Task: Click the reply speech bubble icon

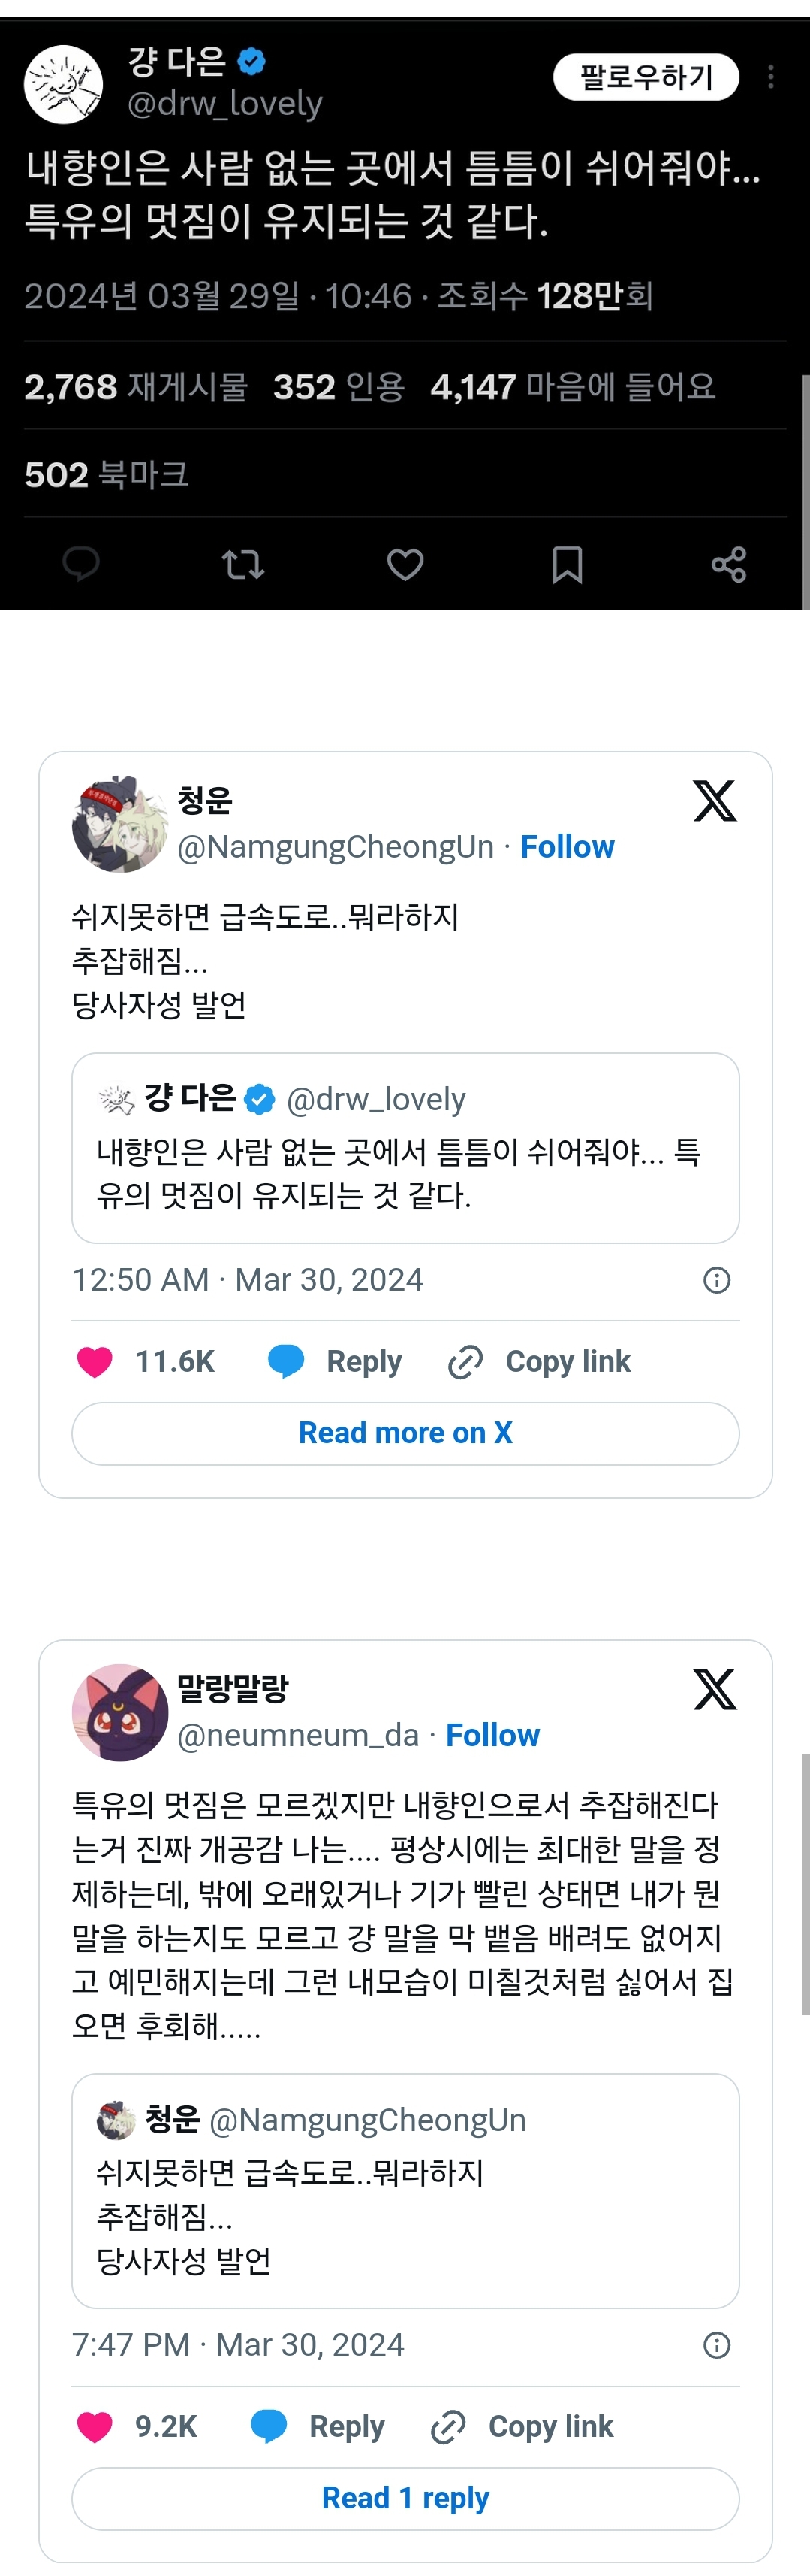Action: (81, 564)
